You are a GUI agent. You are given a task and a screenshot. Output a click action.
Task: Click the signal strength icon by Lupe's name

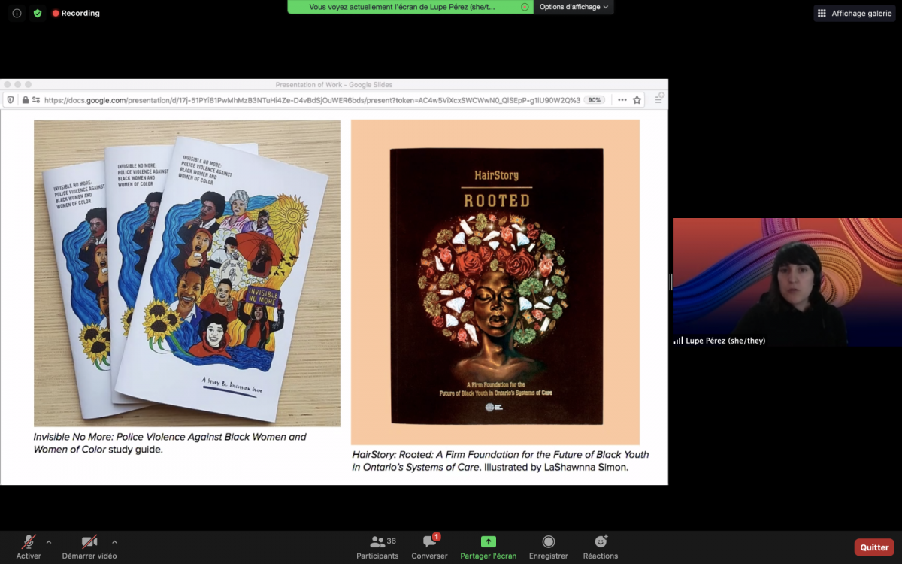click(678, 341)
